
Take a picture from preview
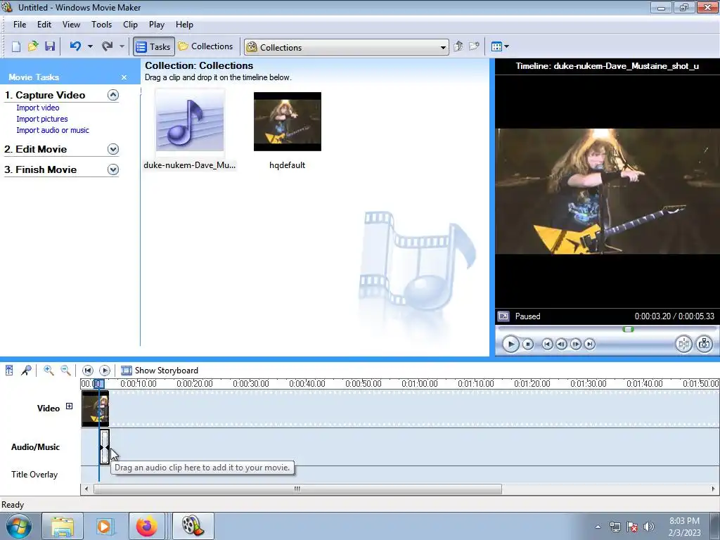pyautogui.click(x=705, y=344)
